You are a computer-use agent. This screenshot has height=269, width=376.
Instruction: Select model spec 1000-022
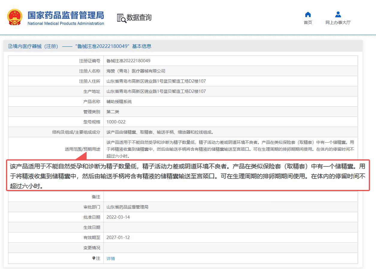coord(116,122)
